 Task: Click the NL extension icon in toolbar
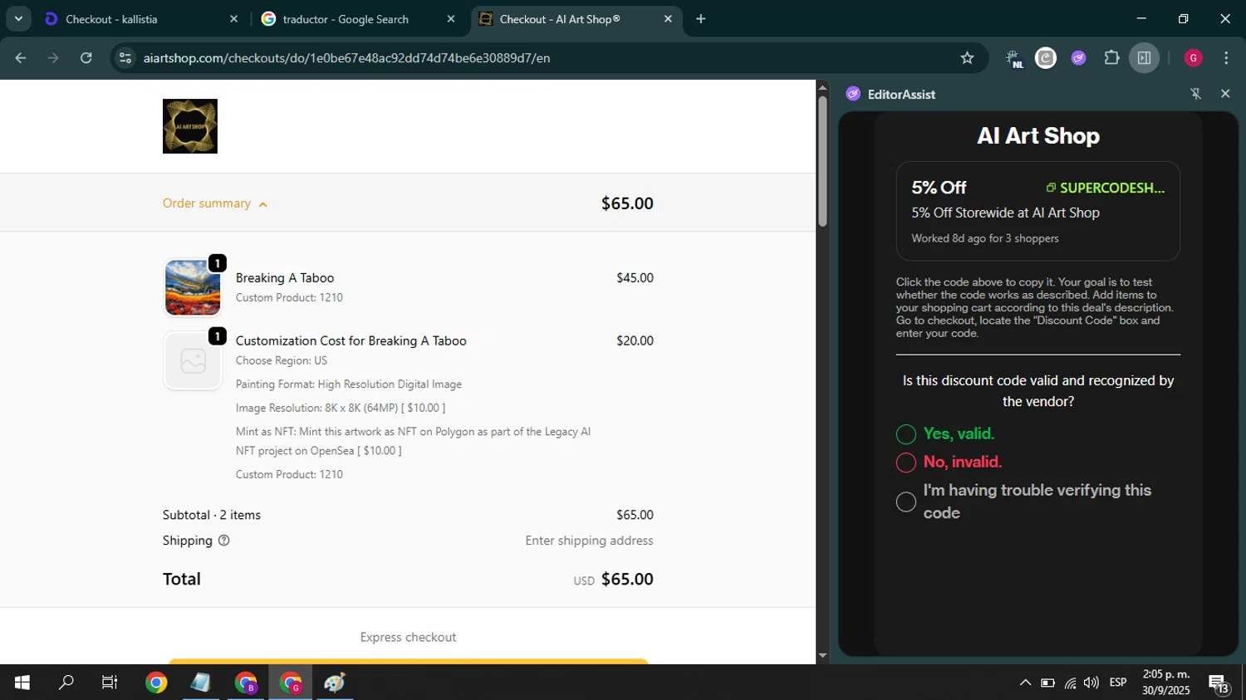tap(1013, 58)
